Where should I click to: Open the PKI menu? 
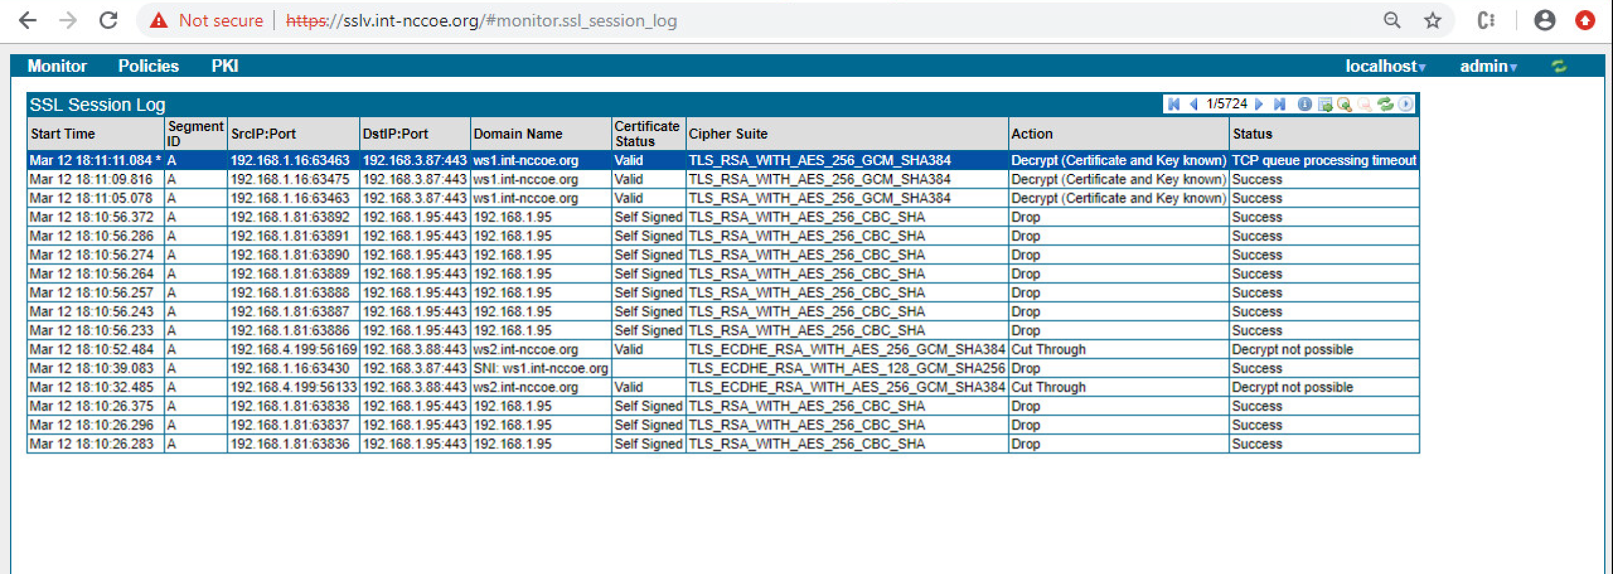[224, 66]
